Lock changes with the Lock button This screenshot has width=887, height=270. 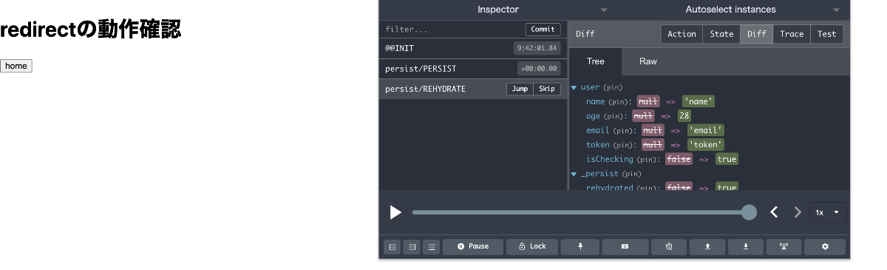[x=532, y=246]
